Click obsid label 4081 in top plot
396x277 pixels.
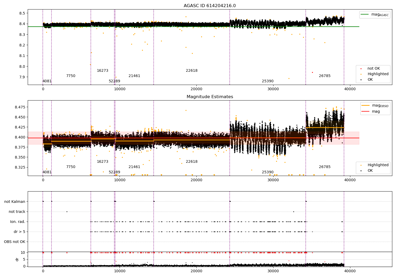point(47,81)
